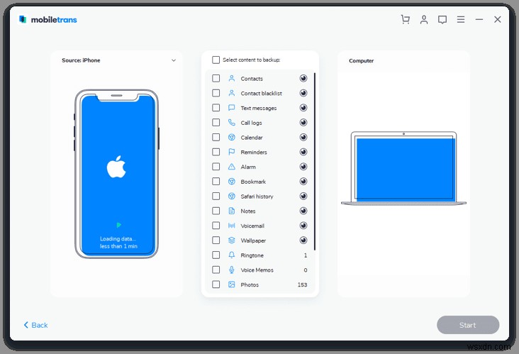Click the Safari history label
The image size is (519, 354).
click(x=257, y=197)
